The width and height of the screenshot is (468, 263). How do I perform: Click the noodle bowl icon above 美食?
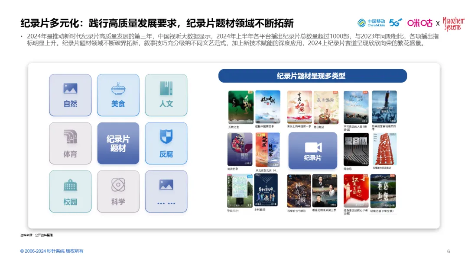(x=118, y=89)
